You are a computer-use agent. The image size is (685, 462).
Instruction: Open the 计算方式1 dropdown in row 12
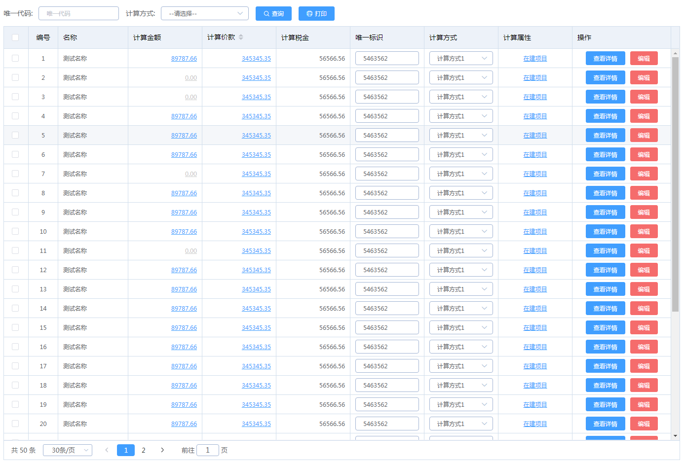pyautogui.click(x=461, y=270)
